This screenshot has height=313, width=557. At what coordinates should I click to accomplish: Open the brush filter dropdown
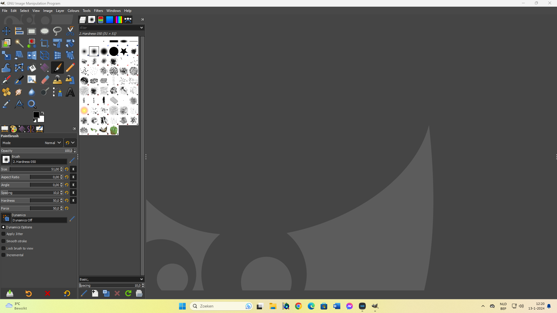141,28
